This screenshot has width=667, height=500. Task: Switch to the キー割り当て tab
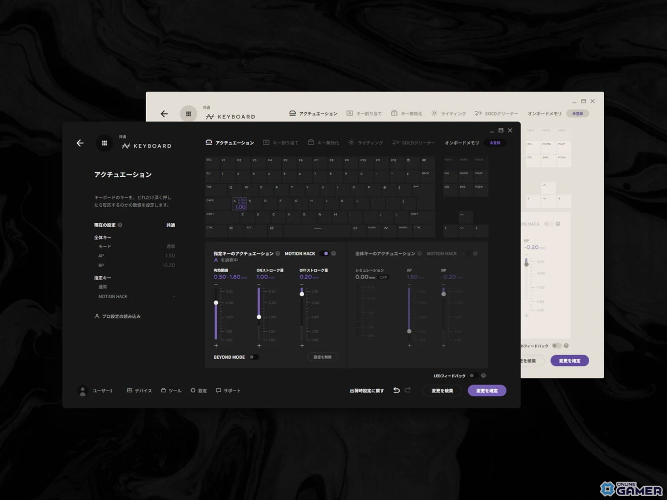tap(283, 143)
